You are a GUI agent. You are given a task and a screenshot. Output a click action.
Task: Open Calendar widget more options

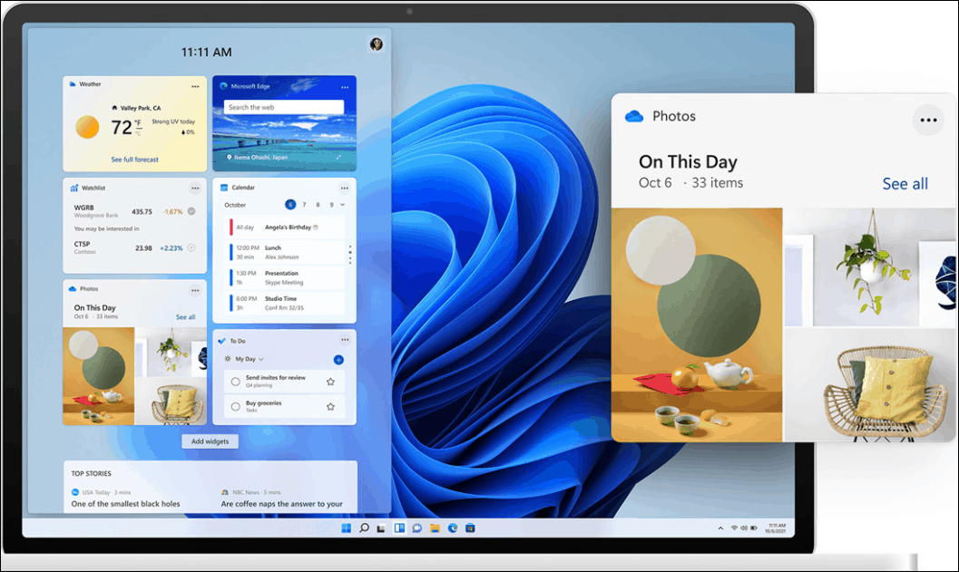click(345, 189)
